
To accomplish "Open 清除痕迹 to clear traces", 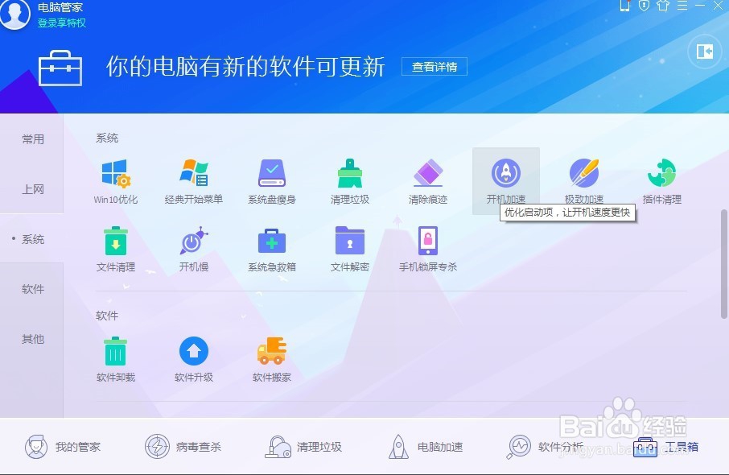I will (427, 179).
